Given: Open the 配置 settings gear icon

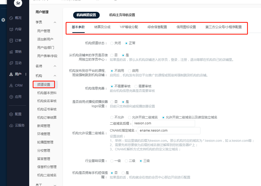Looking at the screenshot, I should [11, 114].
